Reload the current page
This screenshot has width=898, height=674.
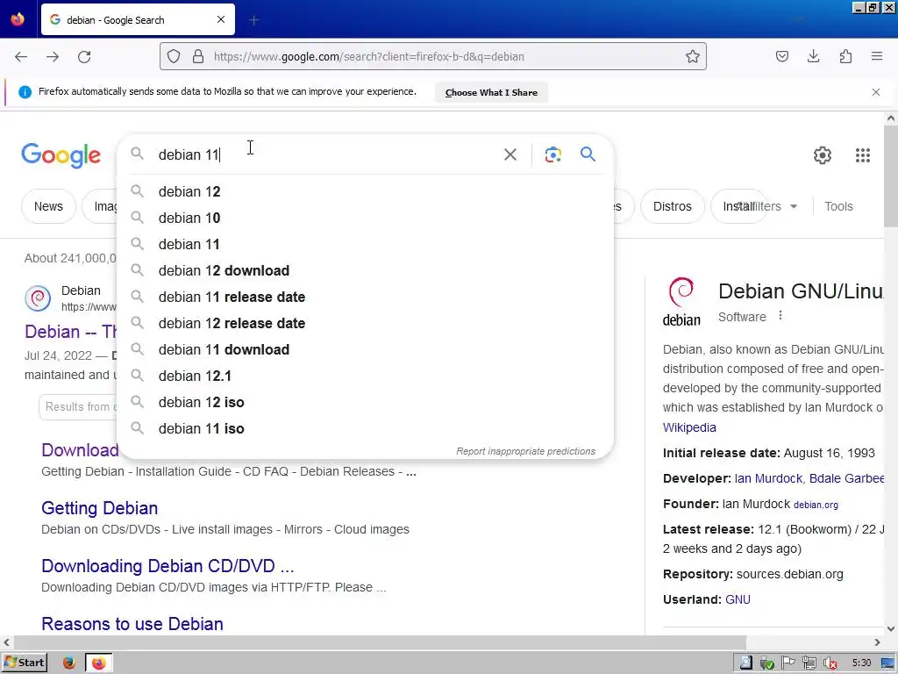[x=84, y=57]
